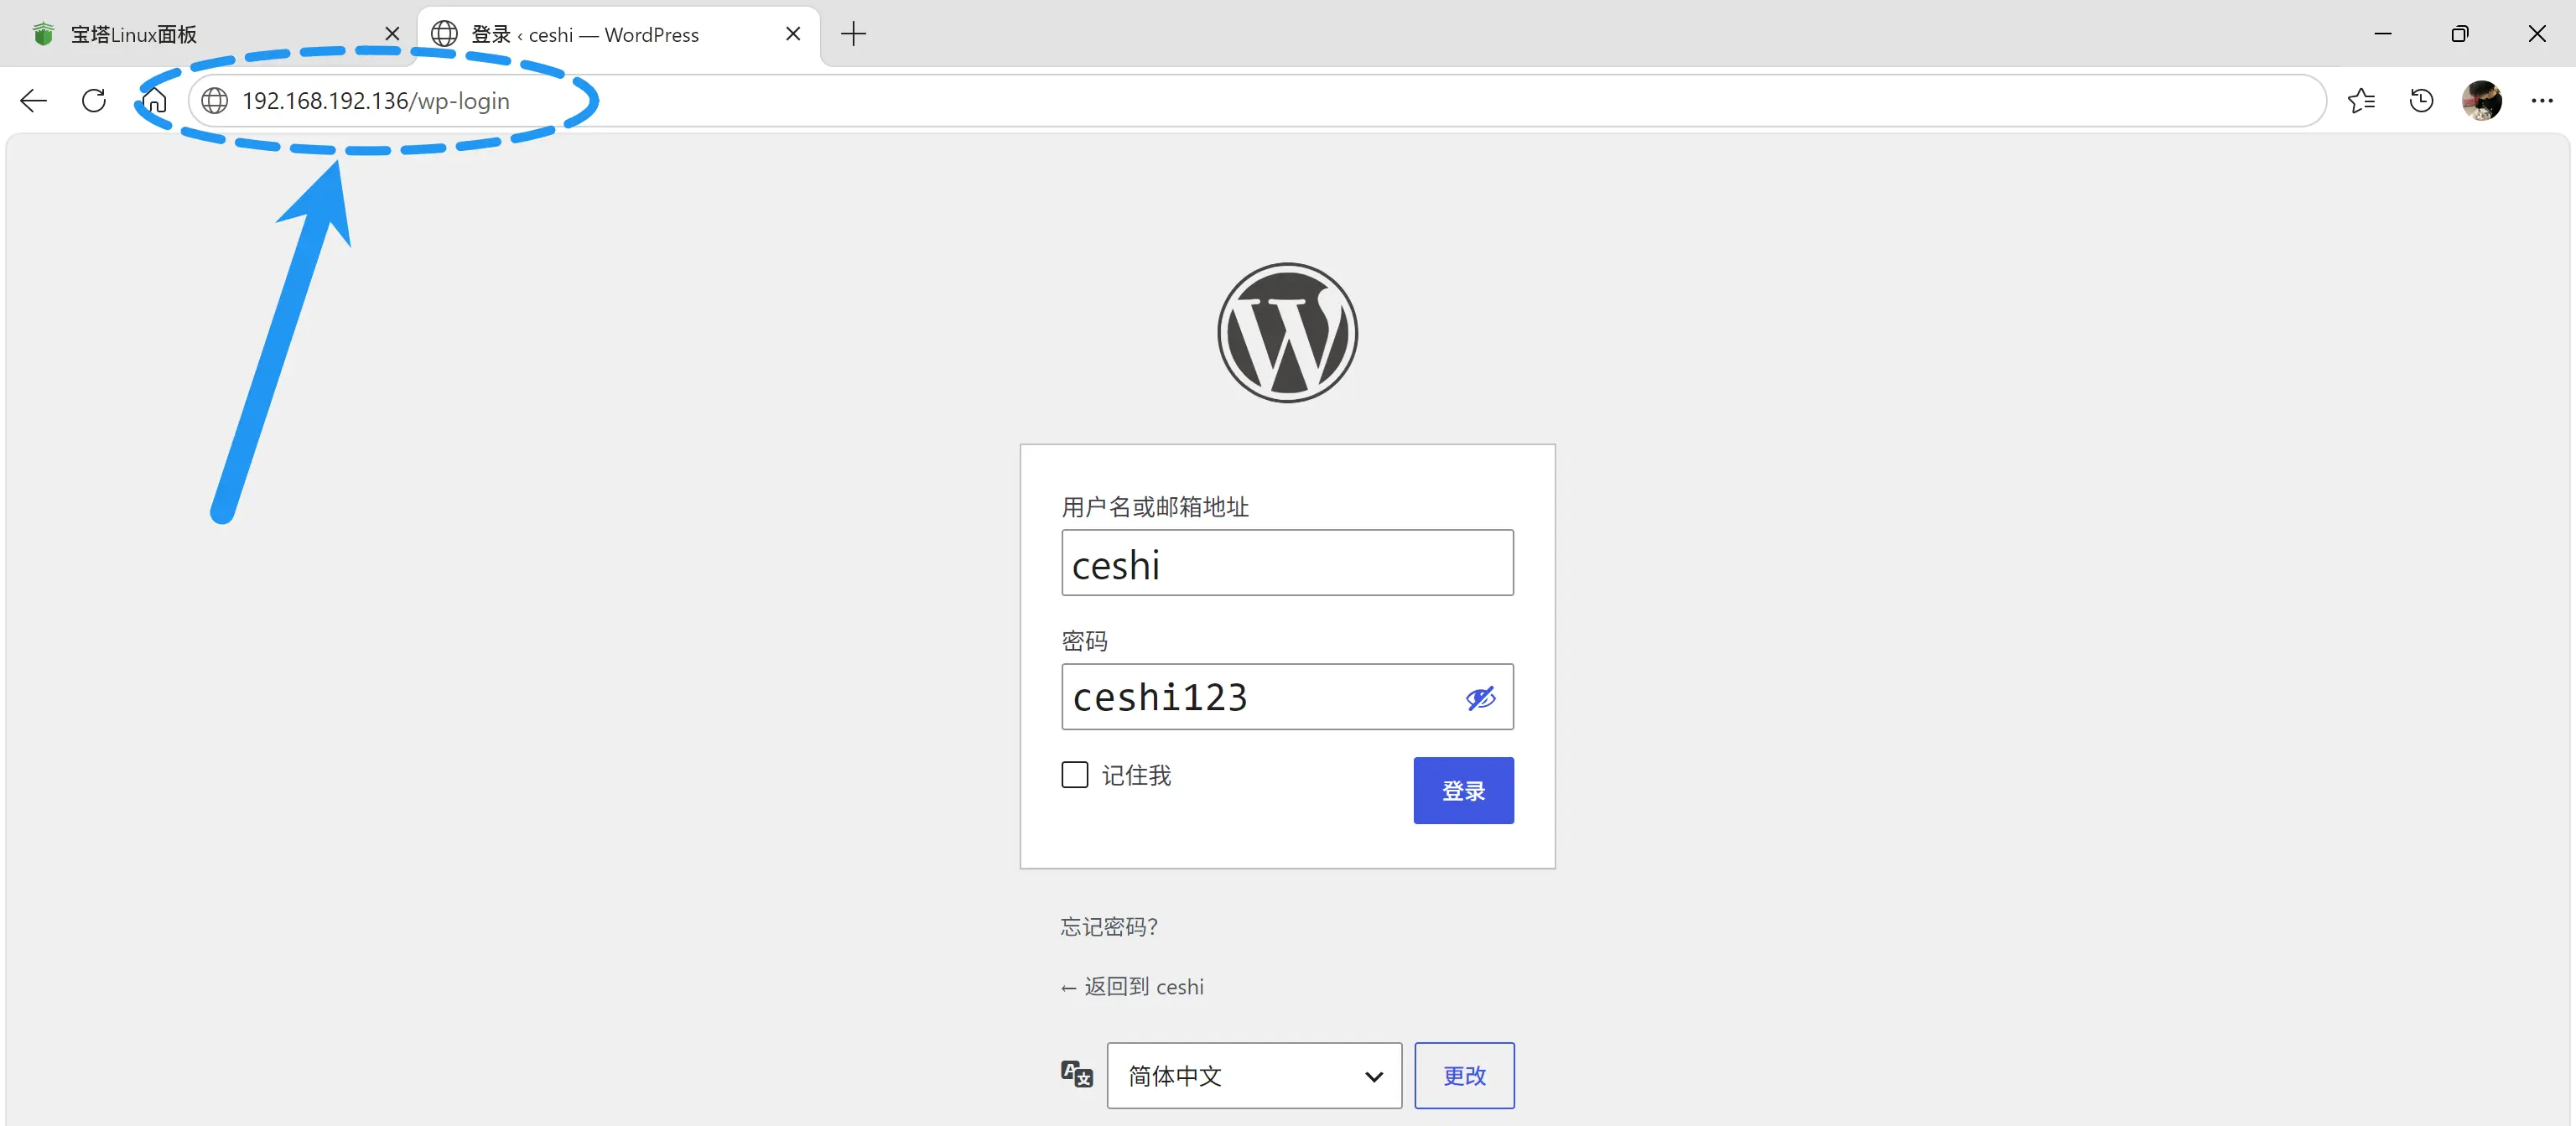Click the 更改 change language button

point(1464,1076)
